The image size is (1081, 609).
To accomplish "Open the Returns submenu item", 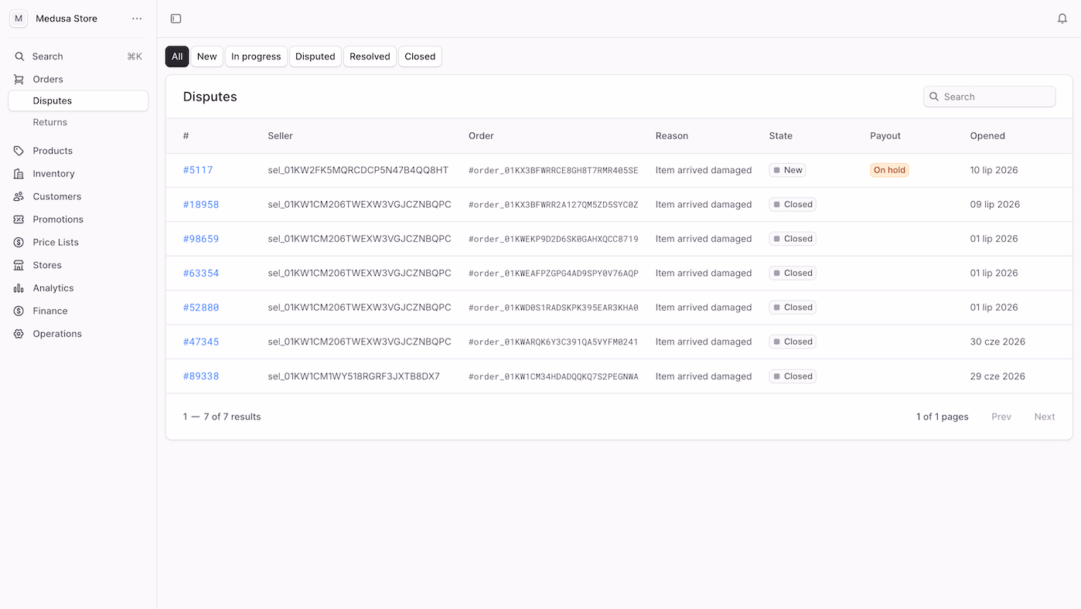I will [78, 122].
